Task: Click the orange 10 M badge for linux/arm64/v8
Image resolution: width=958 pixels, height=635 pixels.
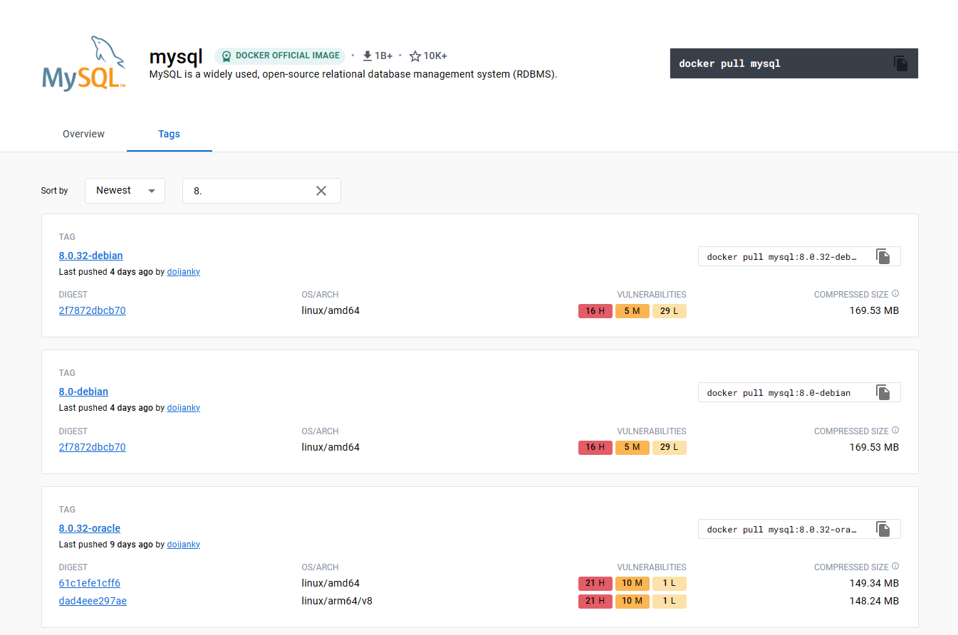Action: (x=632, y=601)
